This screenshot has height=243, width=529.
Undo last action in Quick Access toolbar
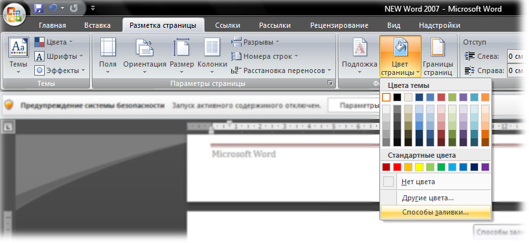tap(53, 8)
